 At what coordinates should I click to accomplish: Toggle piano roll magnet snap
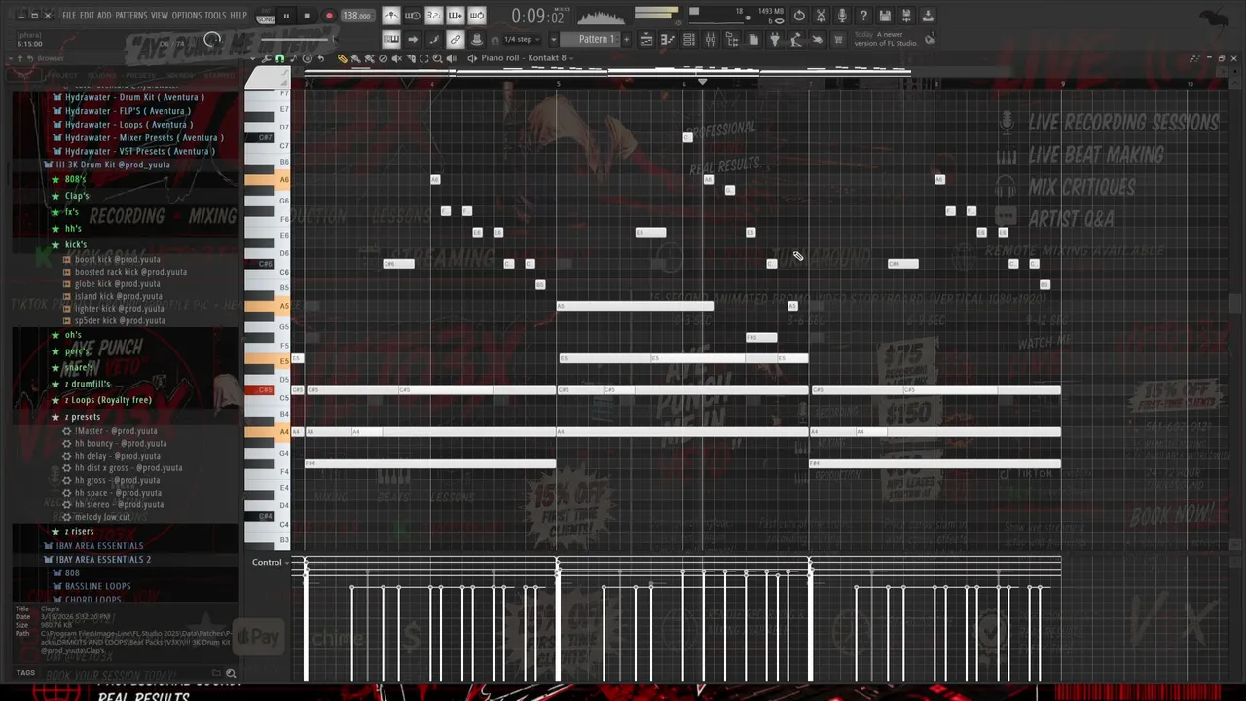pyautogui.click(x=279, y=58)
